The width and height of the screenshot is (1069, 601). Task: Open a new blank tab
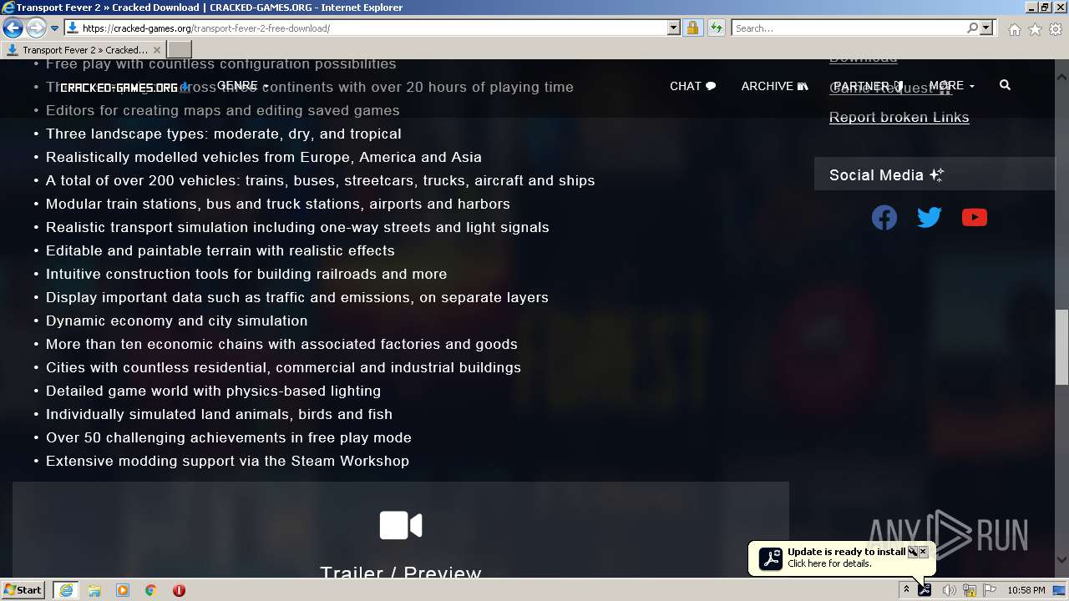click(180, 50)
